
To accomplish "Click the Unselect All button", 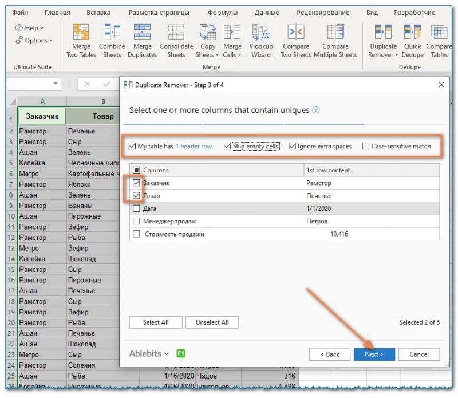I will click(212, 322).
